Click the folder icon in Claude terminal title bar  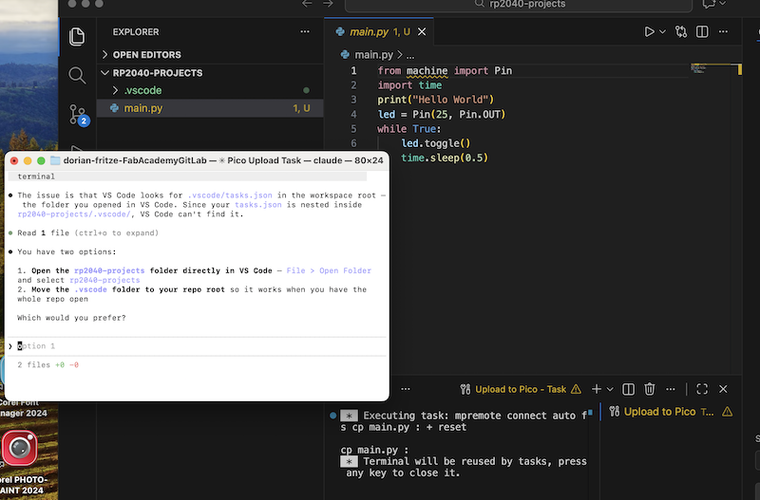[55, 160]
